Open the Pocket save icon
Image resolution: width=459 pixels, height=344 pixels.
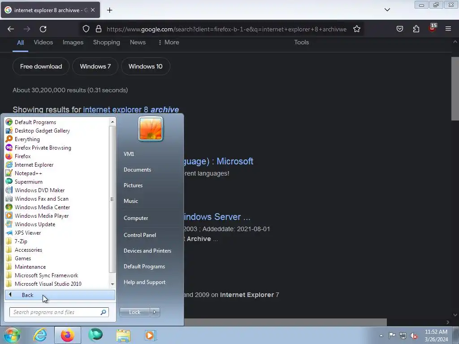[400, 29]
